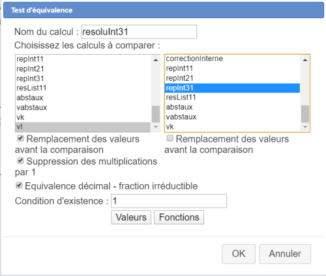This screenshot has width=326, height=276.
Task: Click scroll-up arrow of right calculation list
Action: [305, 60]
